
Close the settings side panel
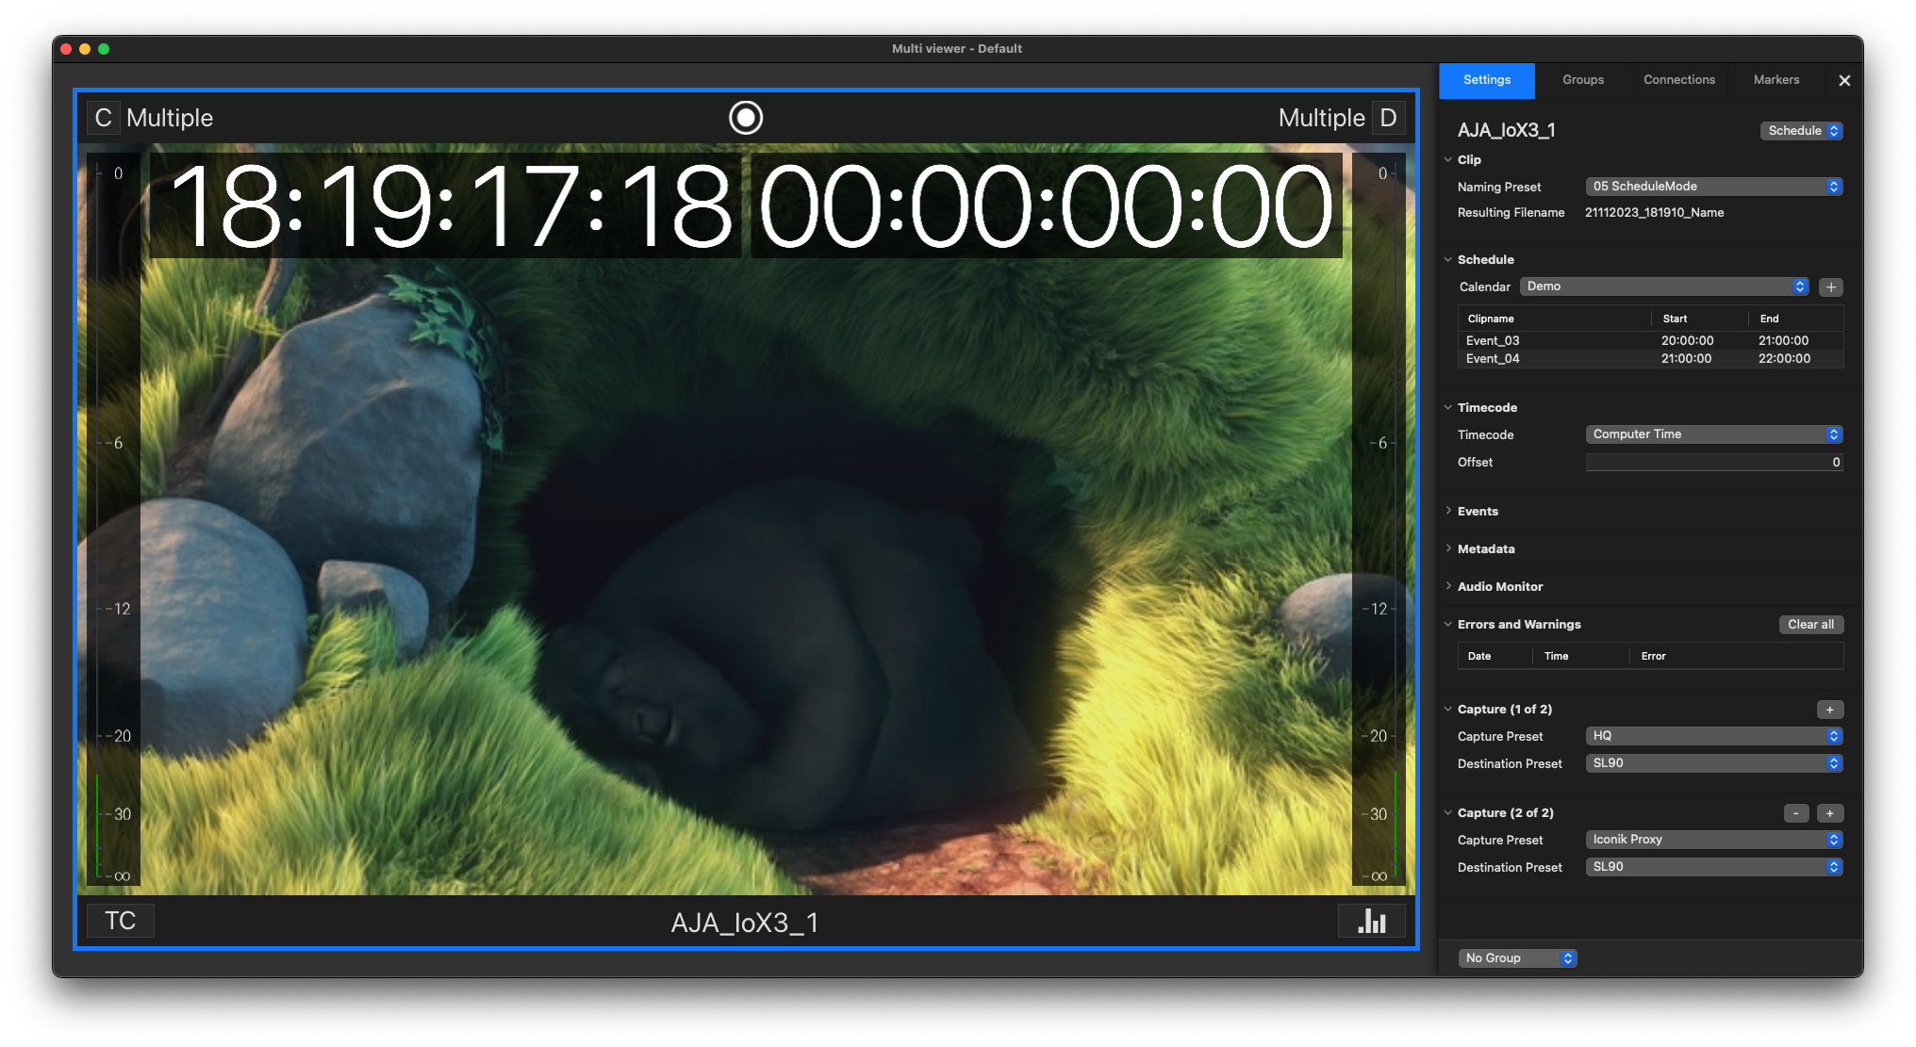tap(1844, 81)
